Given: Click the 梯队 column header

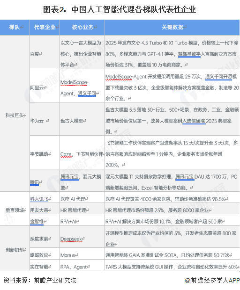Looking at the screenshot, I should point(15,28).
